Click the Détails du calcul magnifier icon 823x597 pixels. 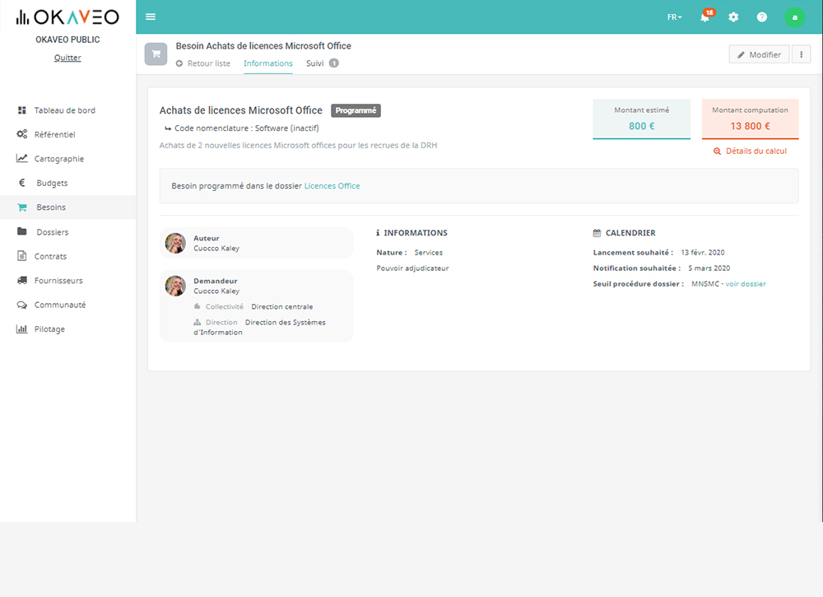pyautogui.click(x=717, y=152)
